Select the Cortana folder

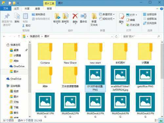pos(45,53)
